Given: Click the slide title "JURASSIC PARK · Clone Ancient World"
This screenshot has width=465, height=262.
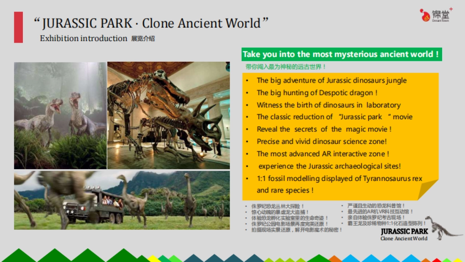Looking at the screenshot, I should pyautogui.click(x=151, y=23).
